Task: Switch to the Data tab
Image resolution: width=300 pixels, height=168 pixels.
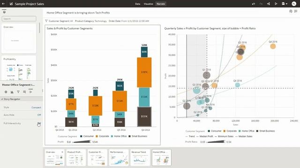Action: point(137,4)
